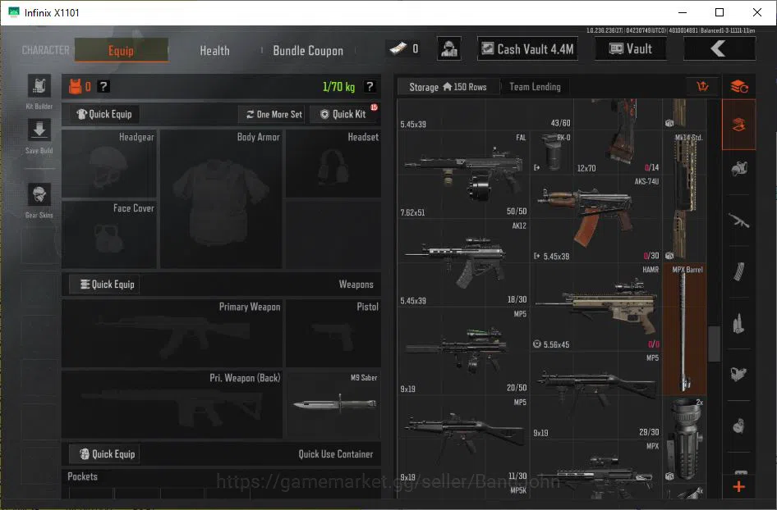Image resolution: width=777 pixels, height=510 pixels.
Task: Filter storage by ammunition category
Action: point(739,323)
